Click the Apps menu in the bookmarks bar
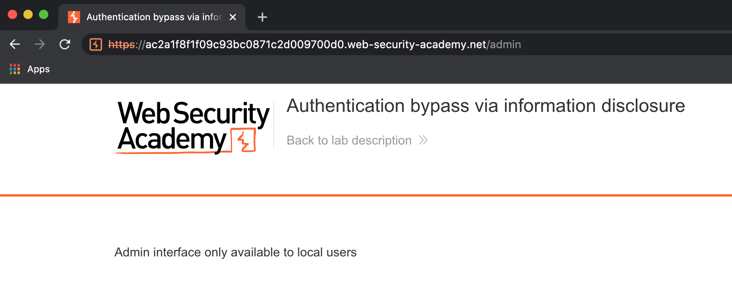732x296 pixels. (x=39, y=69)
